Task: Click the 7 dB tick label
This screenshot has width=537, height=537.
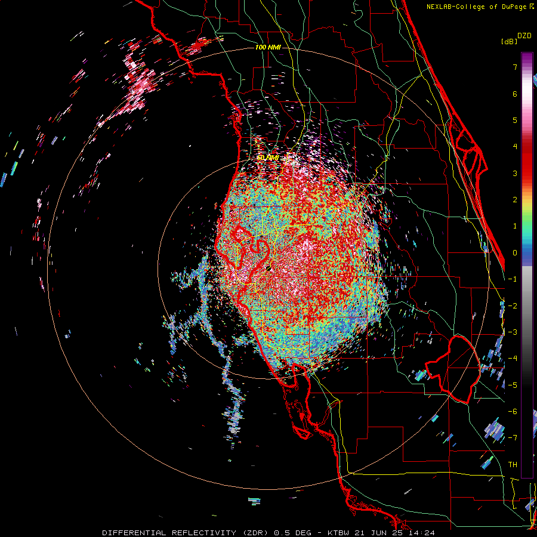Action: pyautogui.click(x=515, y=67)
